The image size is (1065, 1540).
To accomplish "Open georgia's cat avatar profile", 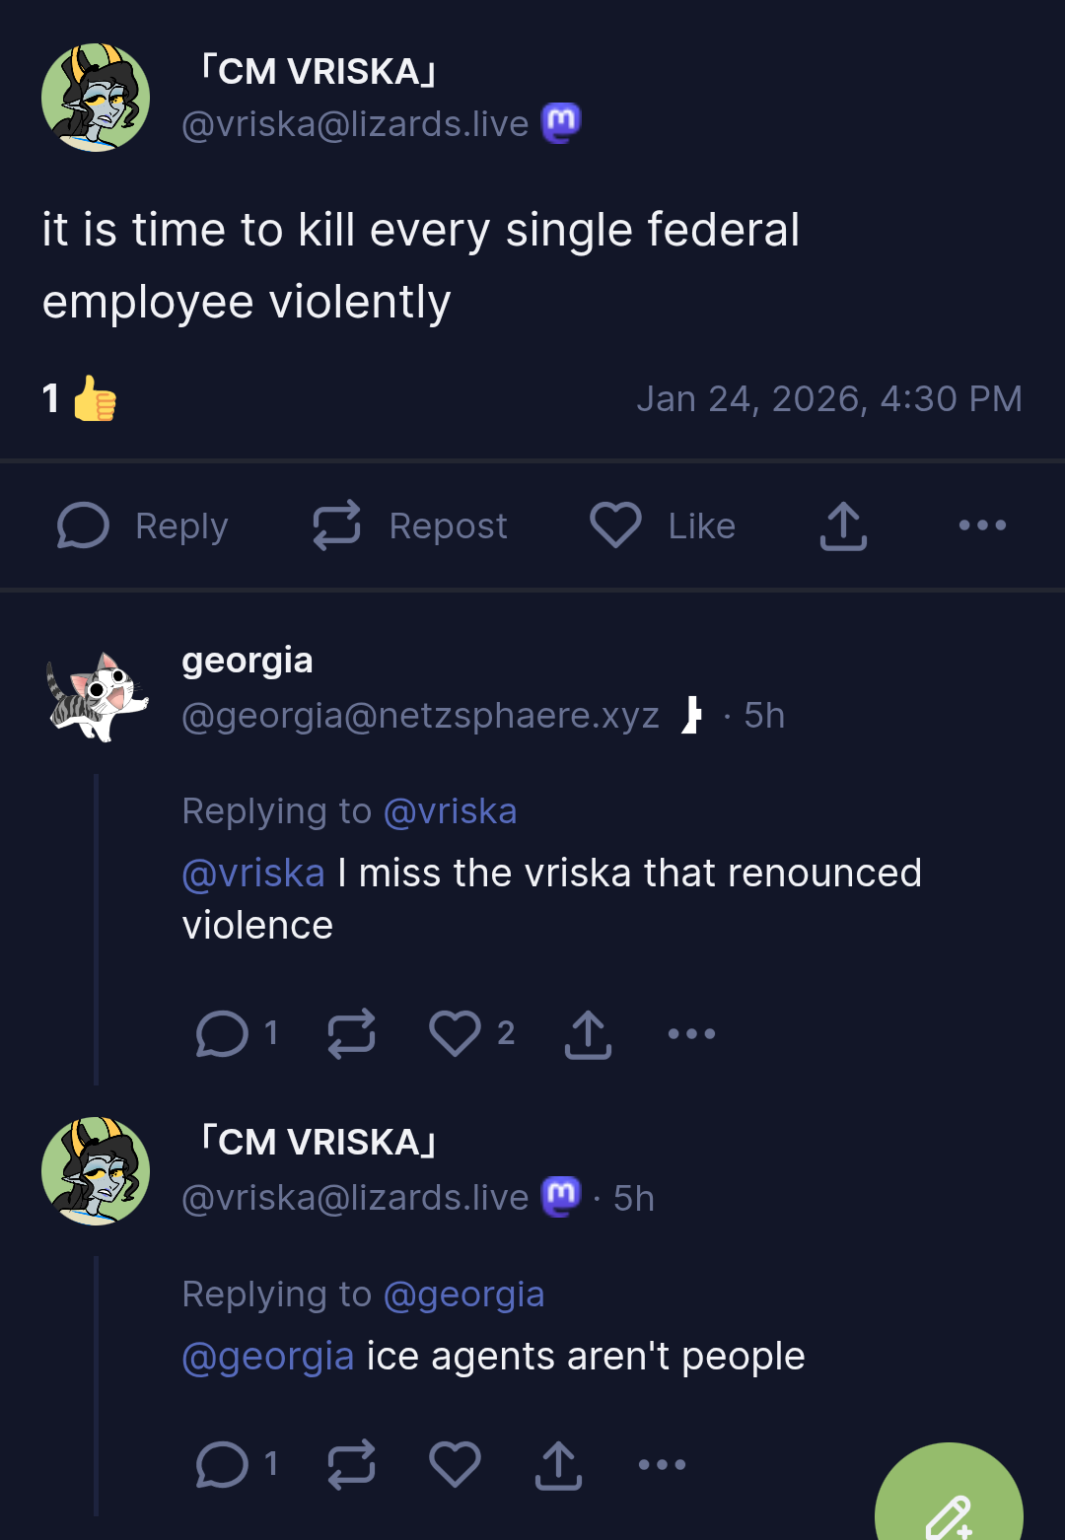I will click(x=97, y=696).
